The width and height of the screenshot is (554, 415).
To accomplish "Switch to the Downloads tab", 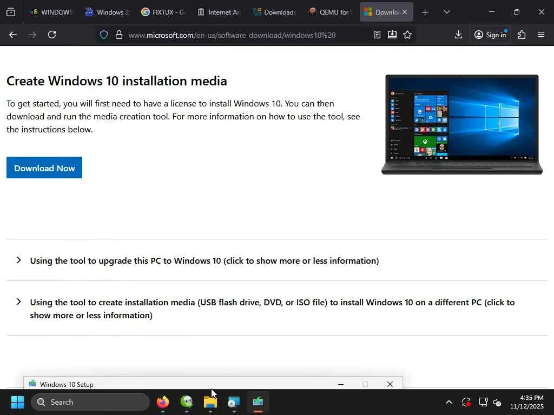I will 275,12.
